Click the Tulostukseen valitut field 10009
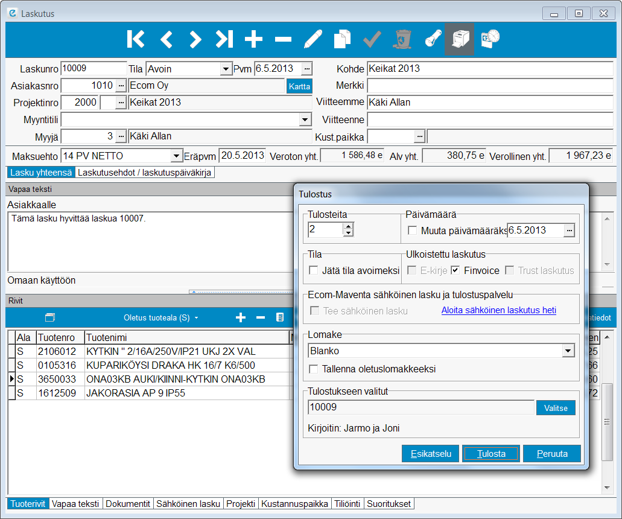 click(x=421, y=407)
